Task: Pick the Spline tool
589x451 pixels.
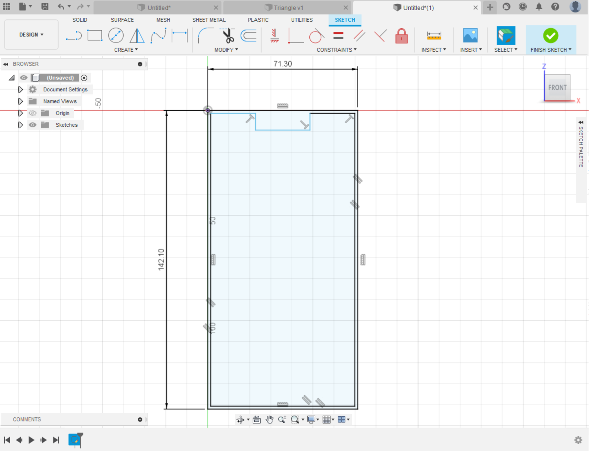Action: (158, 35)
